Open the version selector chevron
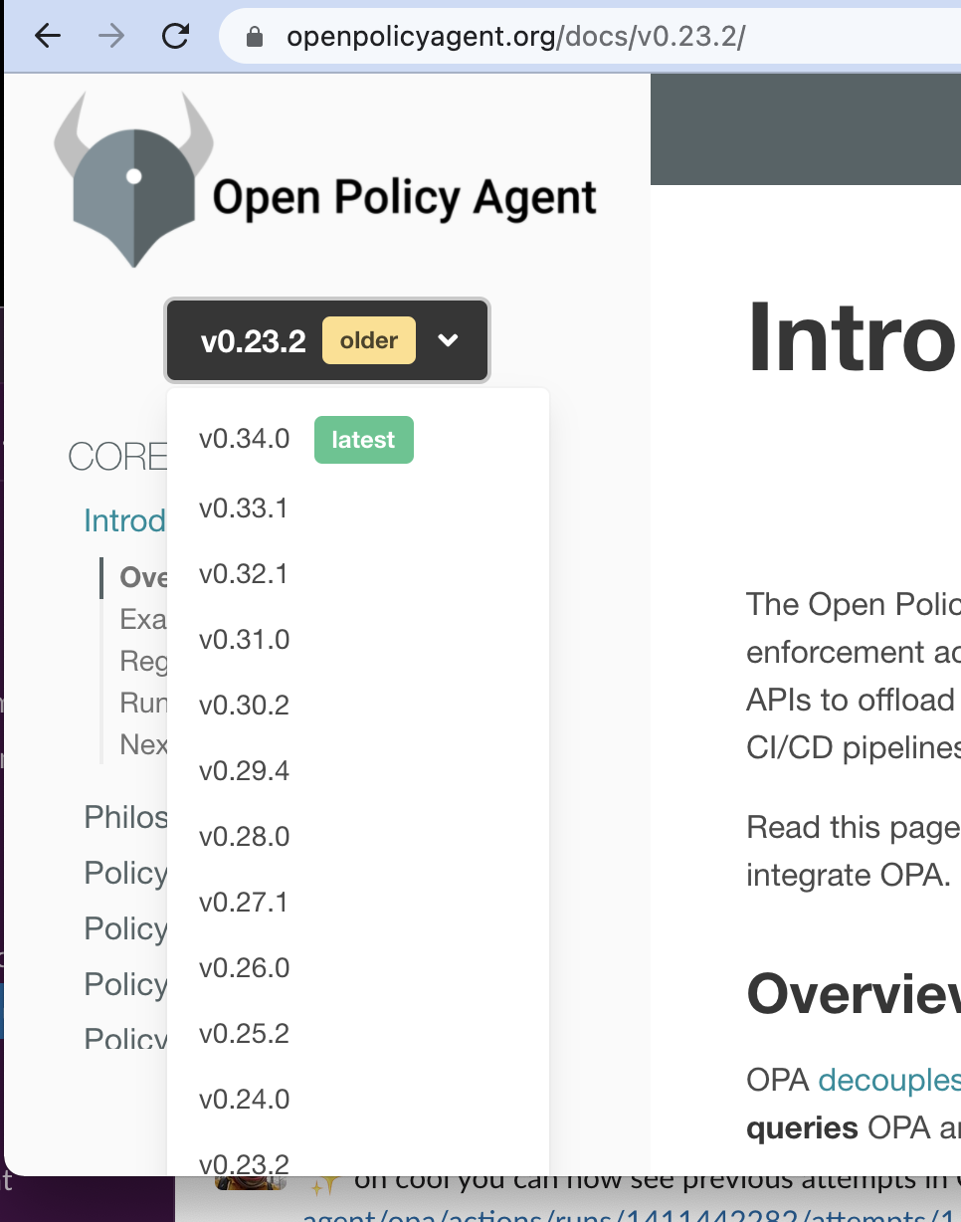Image resolution: width=961 pixels, height=1222 pixels. tap(448, 340)
